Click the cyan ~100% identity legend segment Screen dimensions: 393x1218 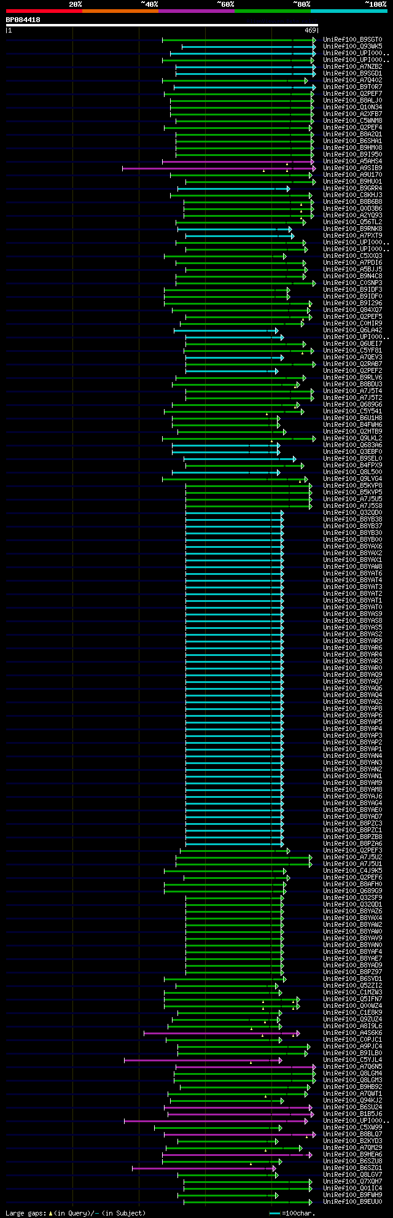(x=348, y=10)
